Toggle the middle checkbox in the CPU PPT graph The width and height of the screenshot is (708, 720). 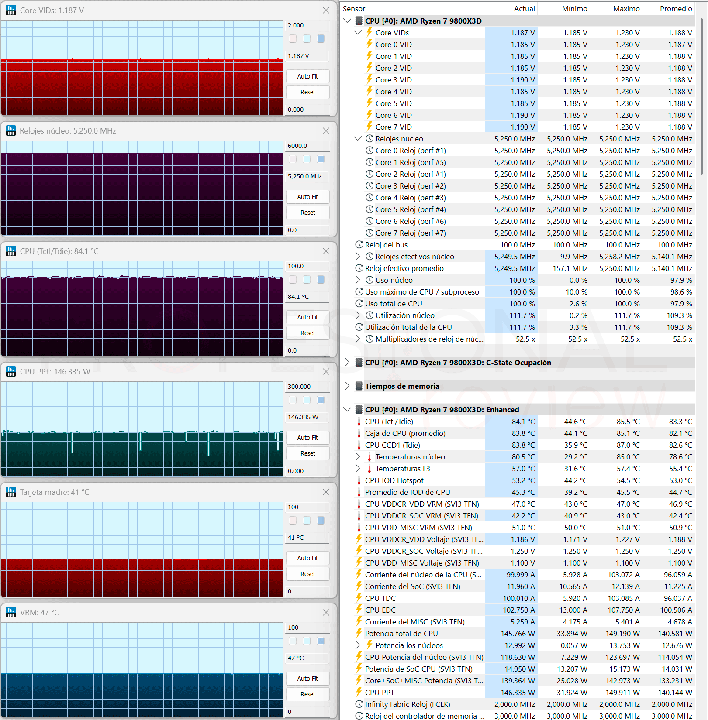307,400
